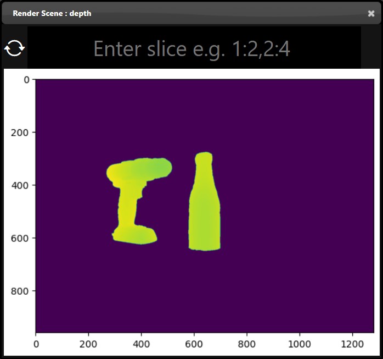Click the refresh icon beside slice field
This screenshot has width=383, height=359.
[x=14, y=49]
